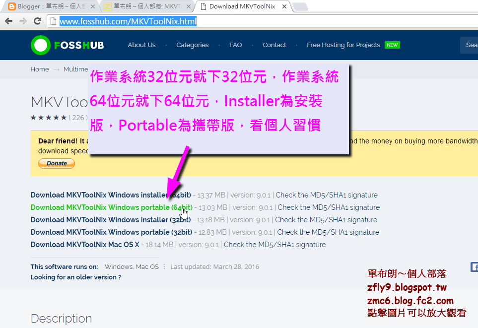The width and height of the screenshot is (478, 328).
Task: Close the 單布朗~個人部落 tab
Action: [x=189, y=6]
